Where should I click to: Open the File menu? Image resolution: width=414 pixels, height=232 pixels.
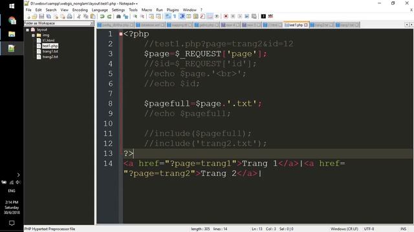[x=28, y=10]
